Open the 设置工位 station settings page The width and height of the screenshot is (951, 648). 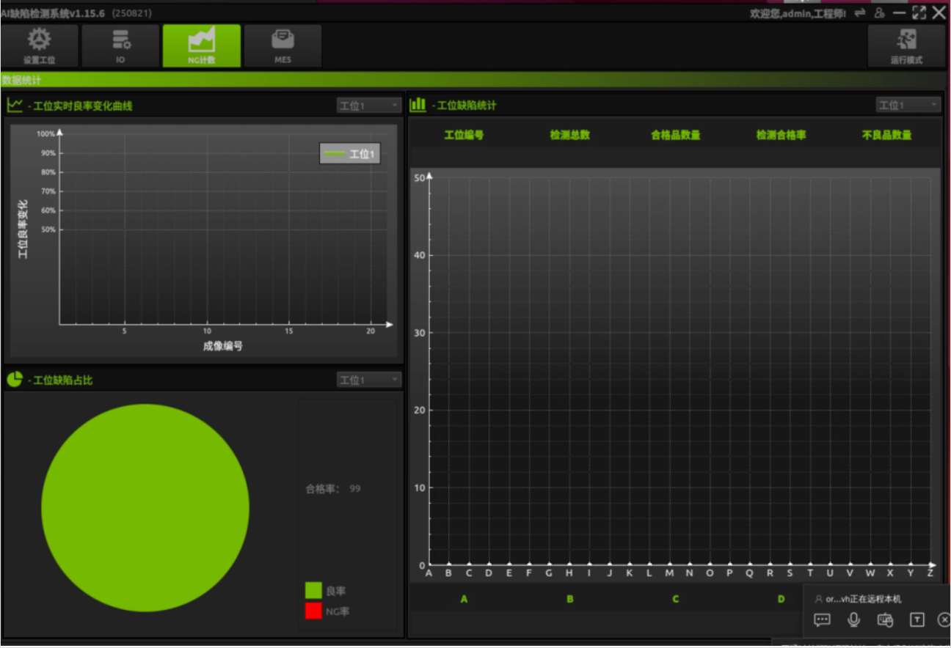[40, 46]
